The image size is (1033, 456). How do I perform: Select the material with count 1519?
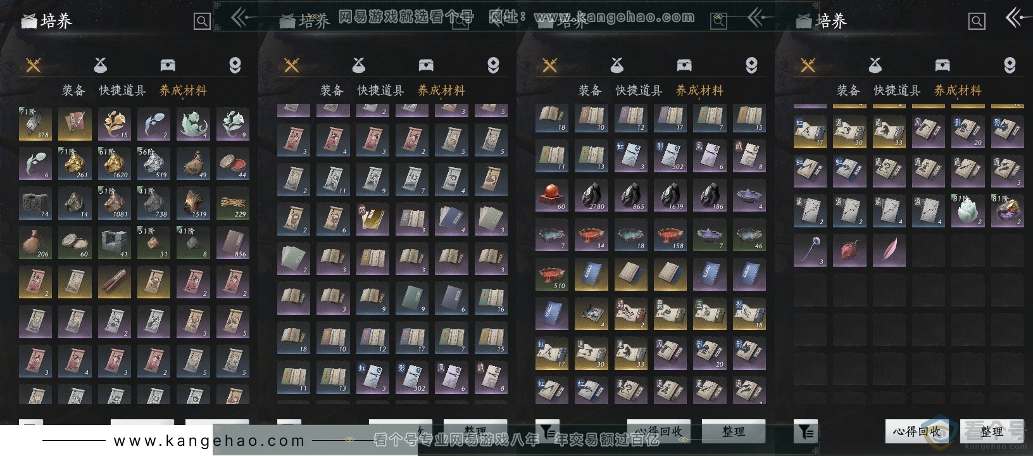tap(193, 203)
